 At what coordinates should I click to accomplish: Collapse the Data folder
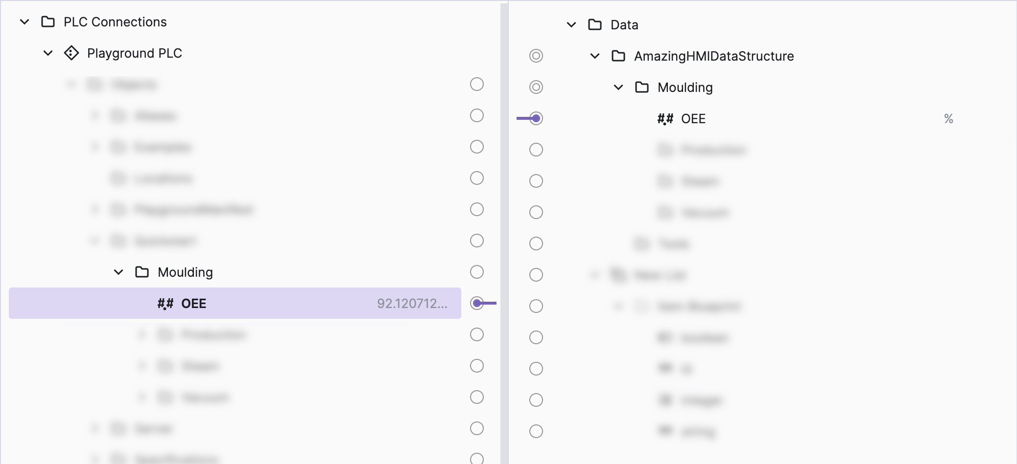pos(571,25)
